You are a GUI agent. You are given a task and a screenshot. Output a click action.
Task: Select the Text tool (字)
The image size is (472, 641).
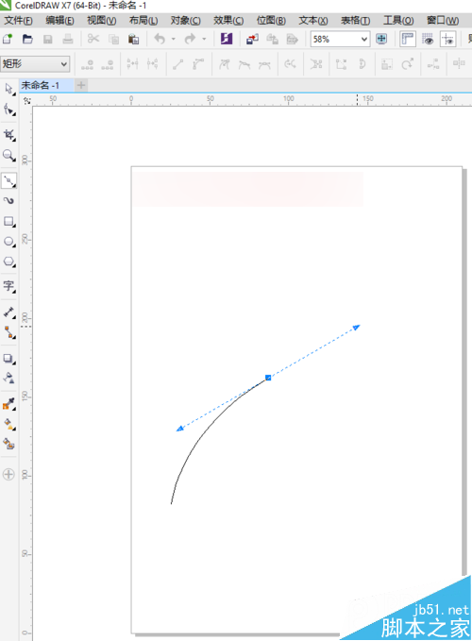9,286
